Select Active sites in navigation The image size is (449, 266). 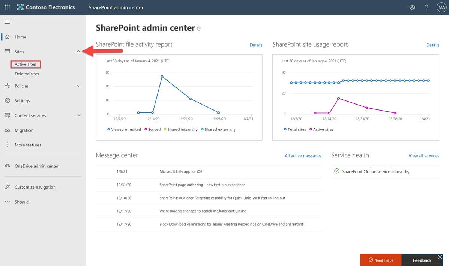(x=25, y=64)
